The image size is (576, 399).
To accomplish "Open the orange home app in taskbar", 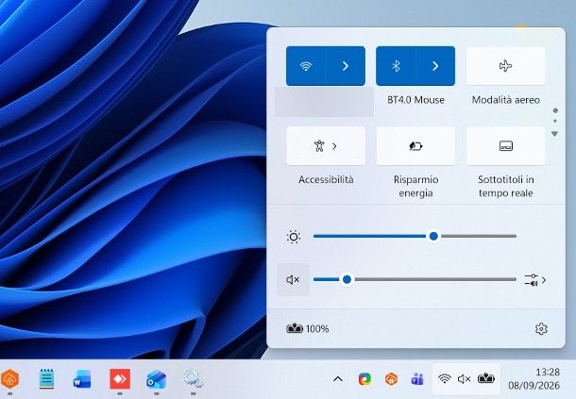I will pyautogui.click(x=10, y=379).
